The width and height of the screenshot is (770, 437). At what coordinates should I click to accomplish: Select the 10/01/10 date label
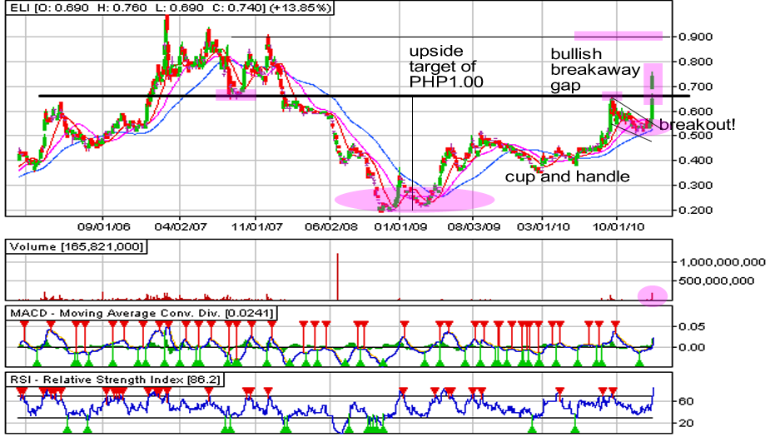coord(618,227)
